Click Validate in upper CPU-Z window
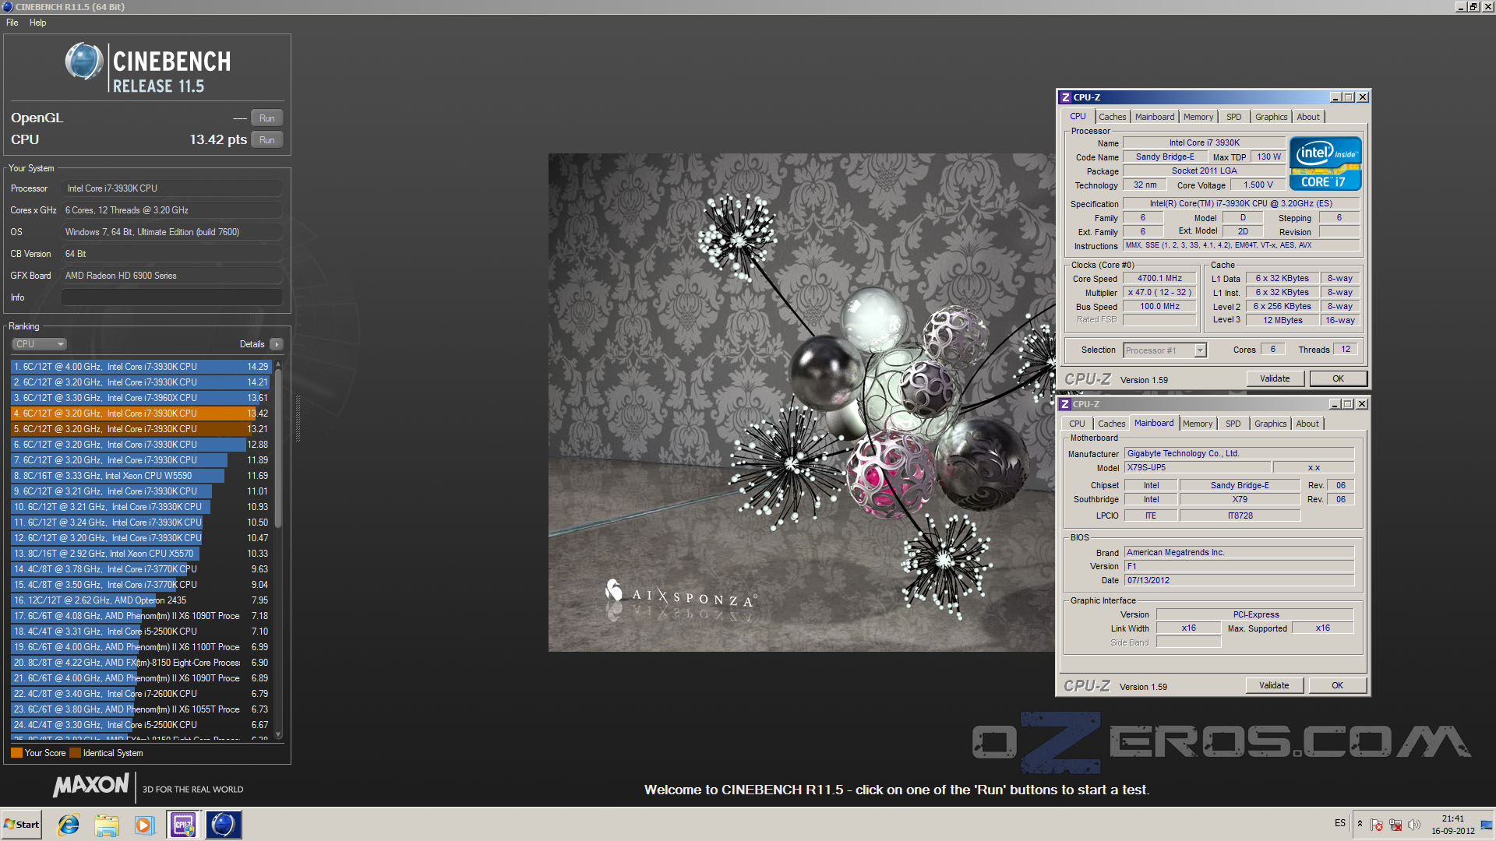1496x841 pixels. click(1275, 378)
